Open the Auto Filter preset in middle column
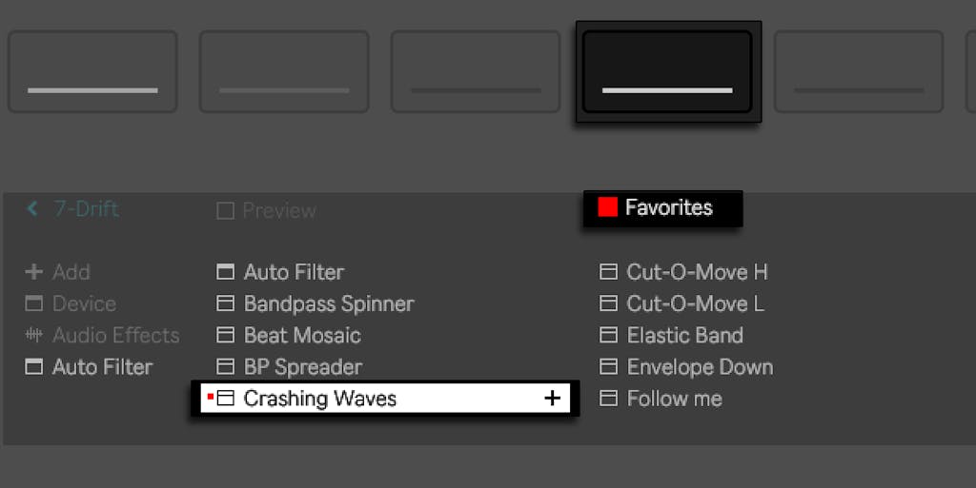Screen dimensions: 976x488 pos(294,273)
